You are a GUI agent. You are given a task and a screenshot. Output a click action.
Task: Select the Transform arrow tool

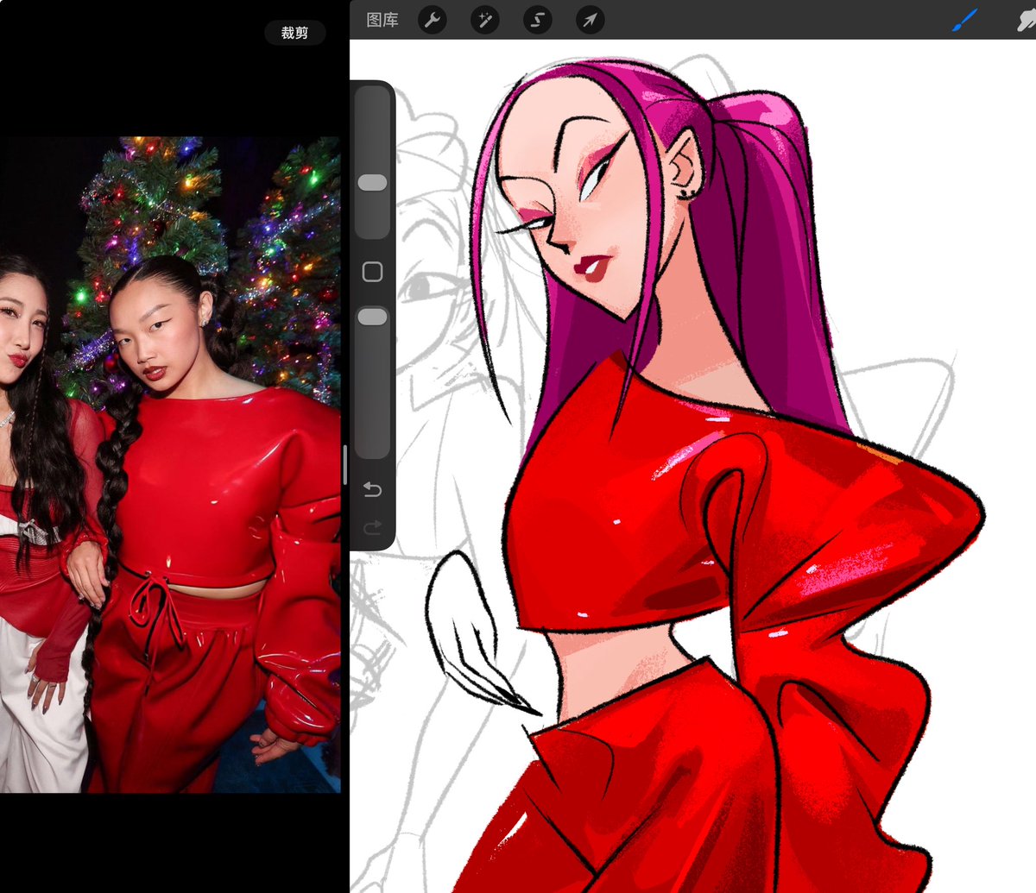point(590,21)
